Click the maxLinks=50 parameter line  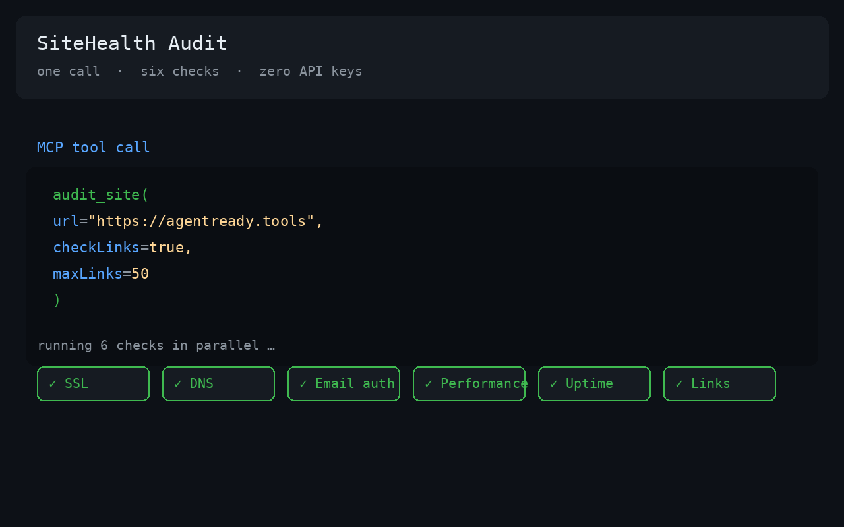tap(101, 274)
